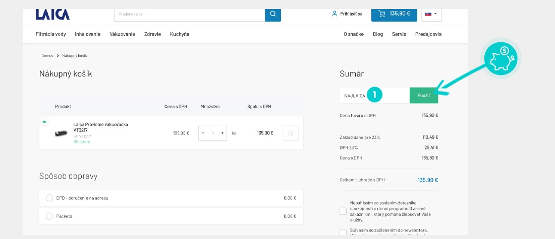Check the Nesúhlasím so zaslaním dotazníka checkbox
The width and height of the screenshot is (555, 239).
tap(343, 211)
